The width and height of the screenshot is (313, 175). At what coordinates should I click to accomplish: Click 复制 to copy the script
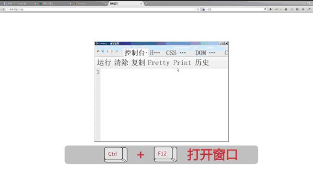pyautogui.click(x=138, y=62)
